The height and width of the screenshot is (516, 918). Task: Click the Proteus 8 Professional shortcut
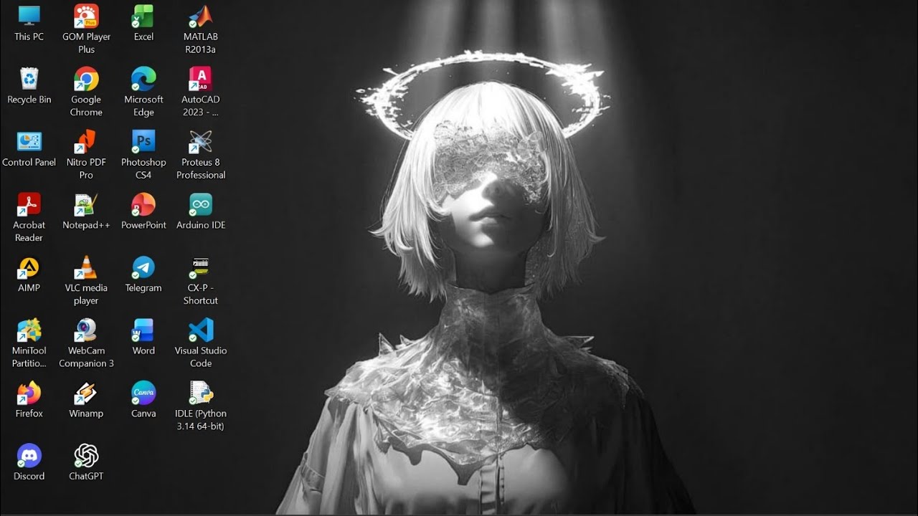[201, 141]
